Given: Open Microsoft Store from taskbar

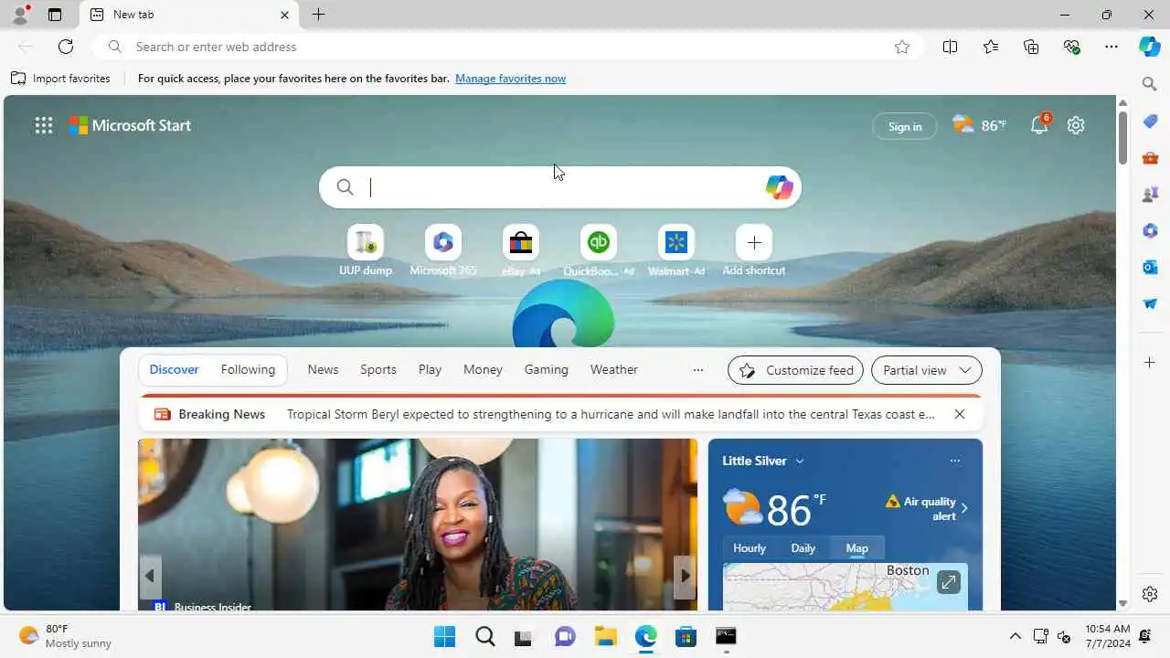Looking at the screenshot, I should pyautogui.click(x=686, y=636).
